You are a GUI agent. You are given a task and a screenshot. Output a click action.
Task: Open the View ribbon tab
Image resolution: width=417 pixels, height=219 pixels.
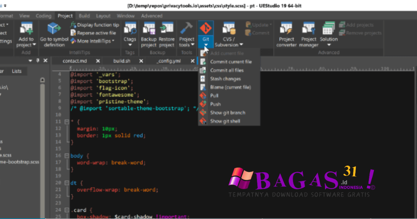coord(24,16)
